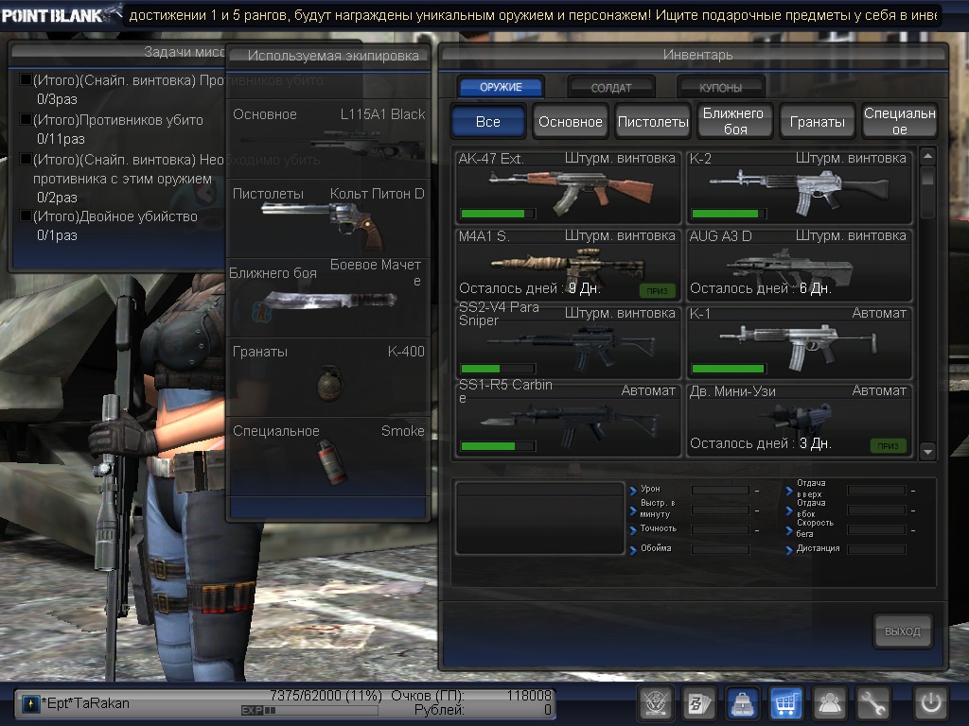Click the SS1-R5 Carbine durability bar
The height and width of the screenshot is (726, 969).
tap(498, 446)
